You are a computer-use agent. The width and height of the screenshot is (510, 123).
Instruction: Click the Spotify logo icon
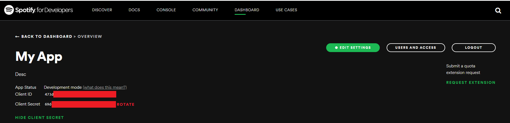tap(9, 10)
